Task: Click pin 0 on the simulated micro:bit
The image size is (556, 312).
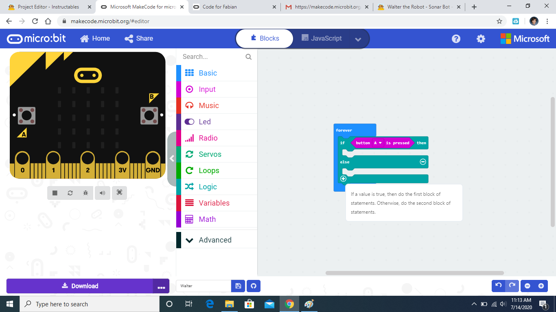Action: 22,165
